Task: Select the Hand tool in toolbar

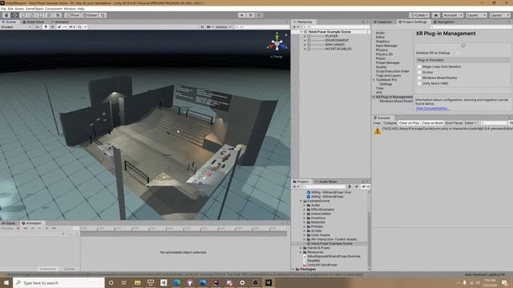Action: click(x=6, y=15)
